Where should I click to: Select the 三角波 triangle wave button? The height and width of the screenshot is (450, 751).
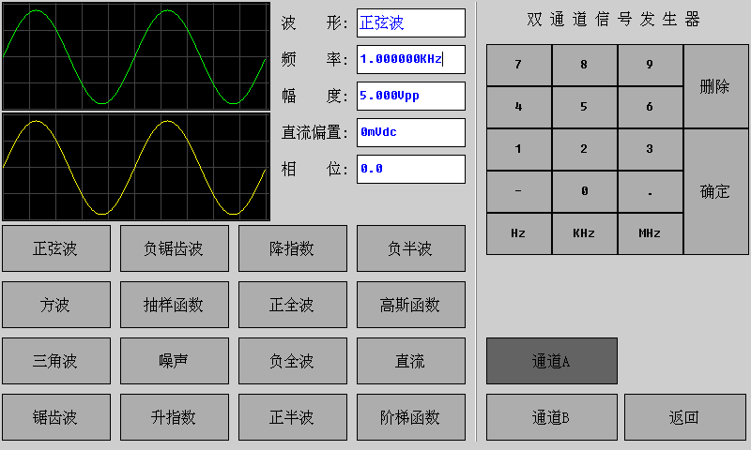[x=56, y=361]
